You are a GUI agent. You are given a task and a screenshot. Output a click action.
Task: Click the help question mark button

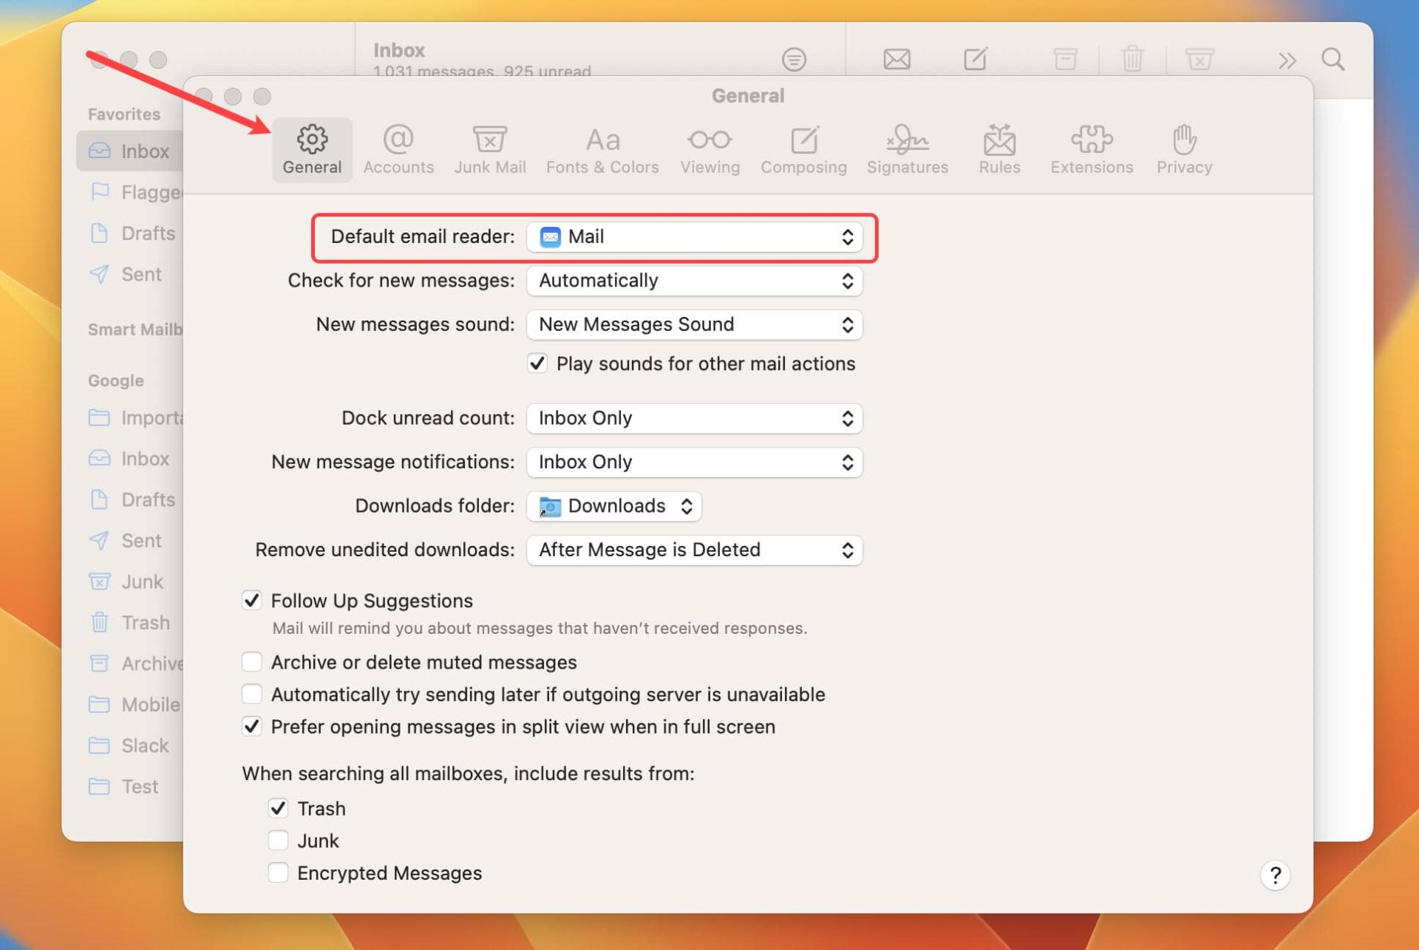[x=1275, y=875]
